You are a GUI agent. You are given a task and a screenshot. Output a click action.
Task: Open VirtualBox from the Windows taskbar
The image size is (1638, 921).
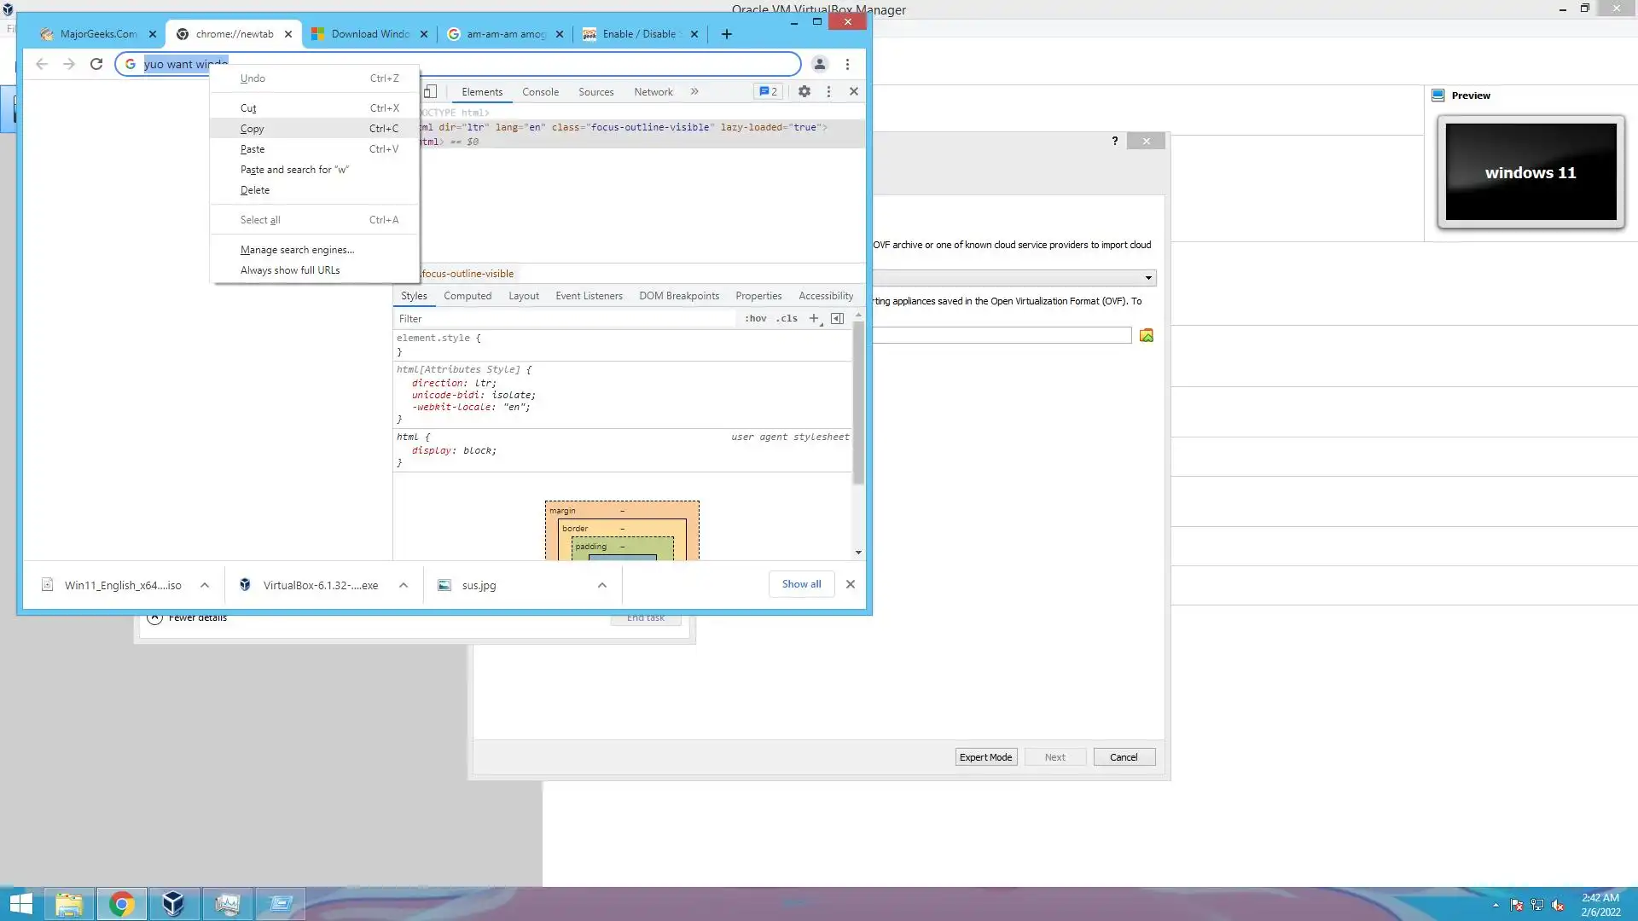(173, 903)
